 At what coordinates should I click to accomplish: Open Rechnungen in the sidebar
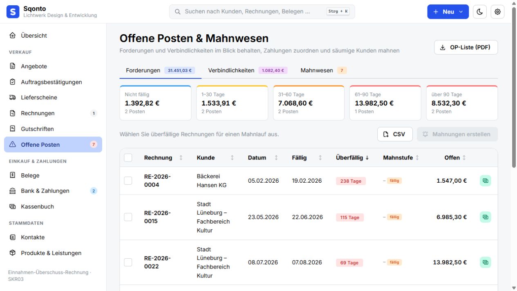(x=53, y=113)
